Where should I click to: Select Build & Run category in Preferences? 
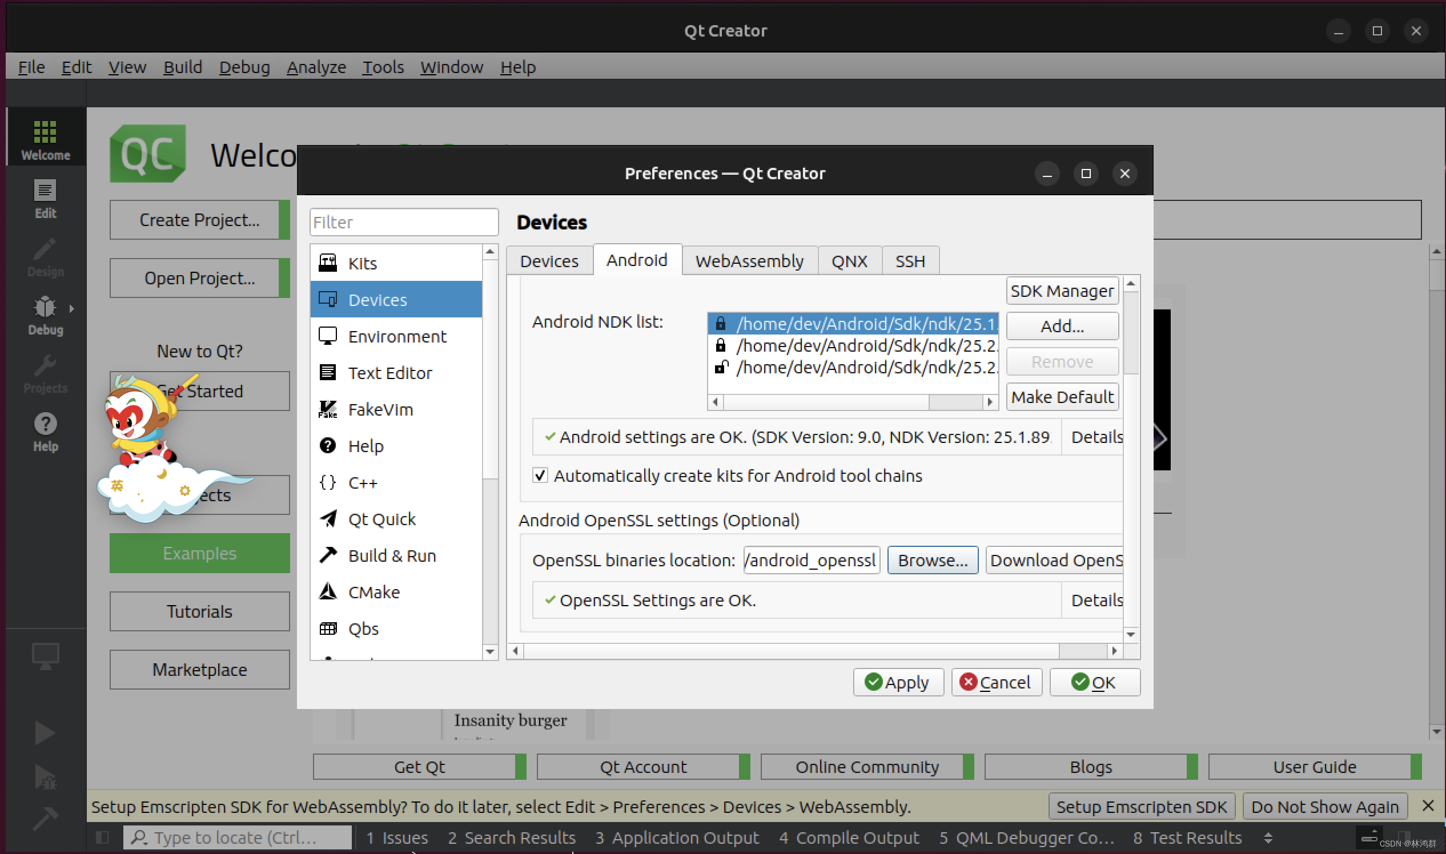[x=396, y=555]
